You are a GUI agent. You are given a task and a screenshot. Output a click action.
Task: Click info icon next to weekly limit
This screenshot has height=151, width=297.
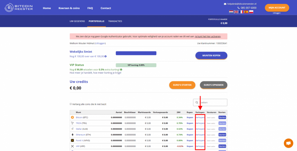106,57
